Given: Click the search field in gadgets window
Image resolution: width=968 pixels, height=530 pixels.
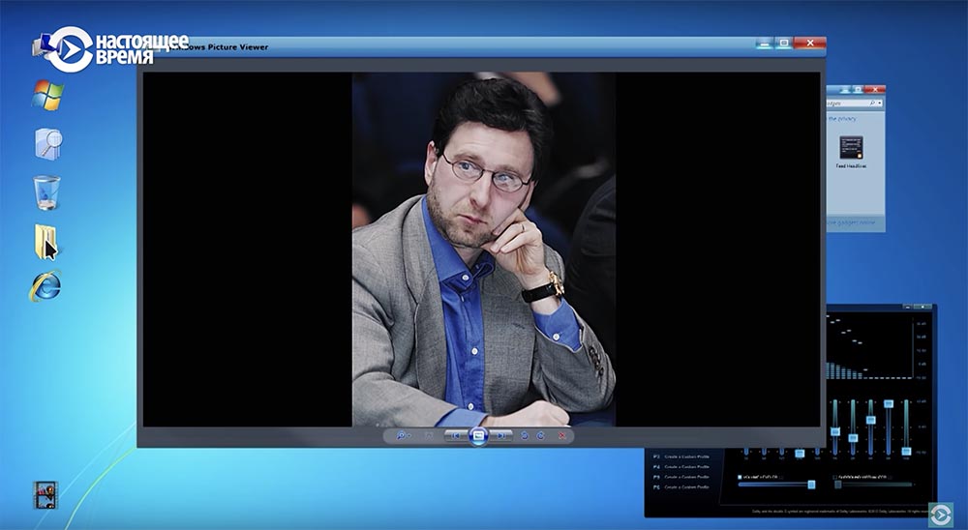Looking at the screenshot, I should [855, 103].
